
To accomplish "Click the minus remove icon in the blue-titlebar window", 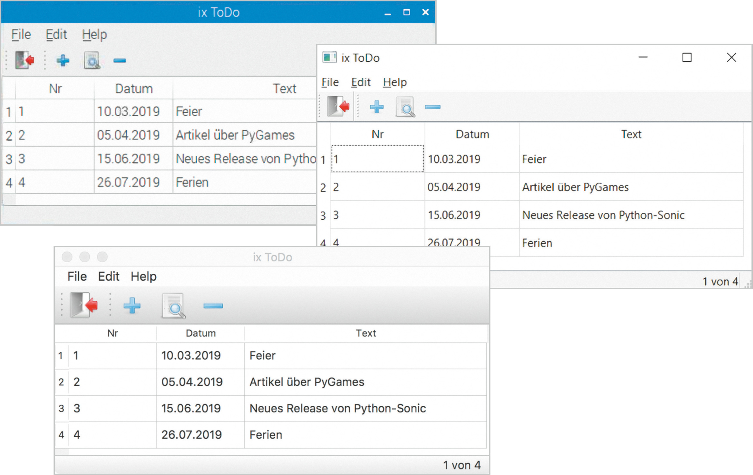I will pos(120,60).
